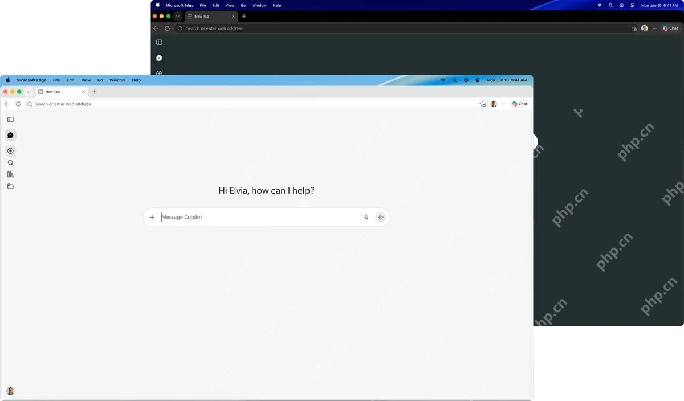Open Help menu in front menu bar

click(x=136, y=80)
